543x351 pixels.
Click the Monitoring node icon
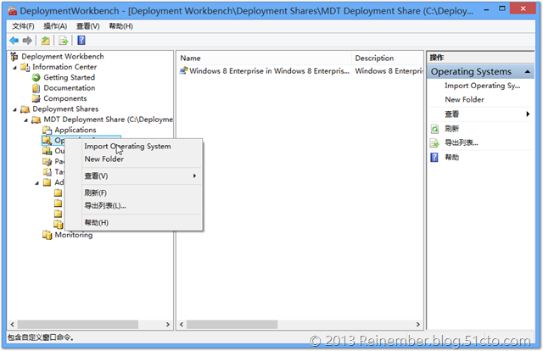(x=48, y=235)
